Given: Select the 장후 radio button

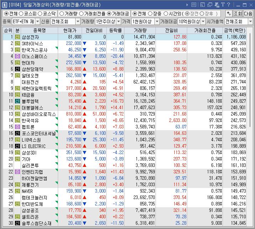Looking at the screenshot, I should point(202,14).
